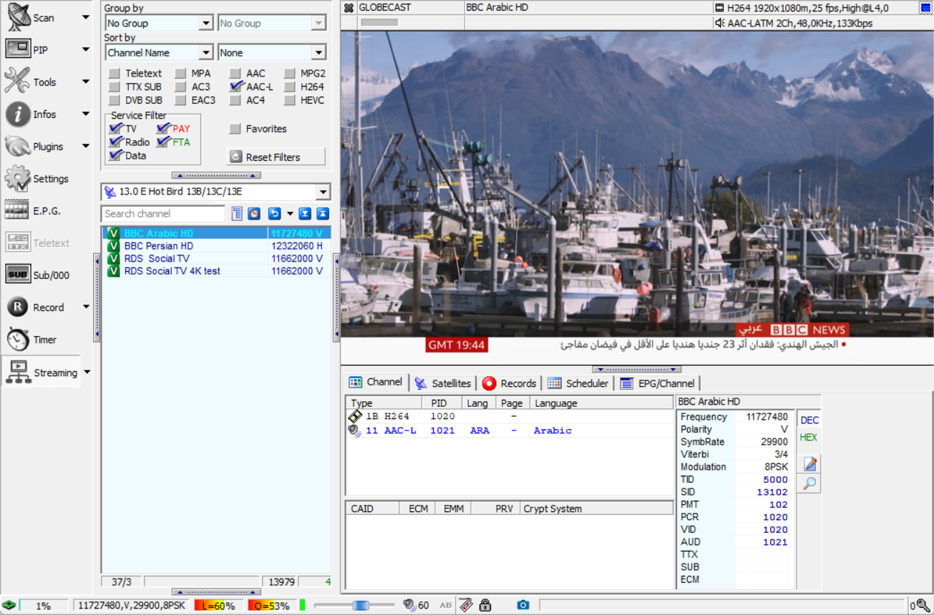Open the E.P.G. program guide

pos(18,211)
